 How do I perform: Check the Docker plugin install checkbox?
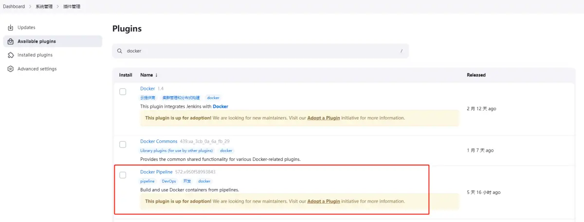[x=123, y=92]
